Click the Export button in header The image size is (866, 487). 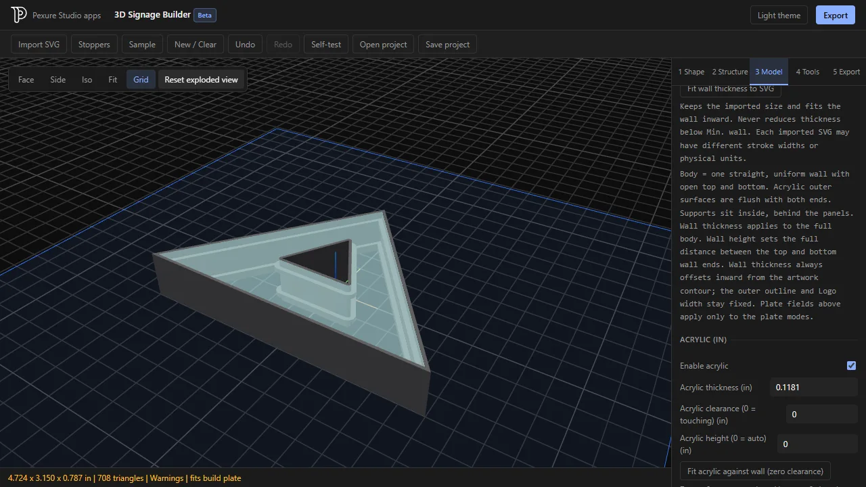(836, 15)
